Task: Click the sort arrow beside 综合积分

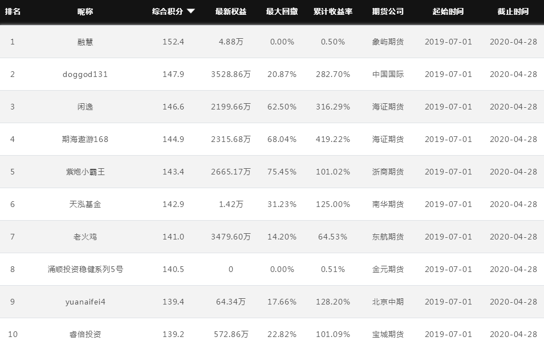Action: [190, 11]
